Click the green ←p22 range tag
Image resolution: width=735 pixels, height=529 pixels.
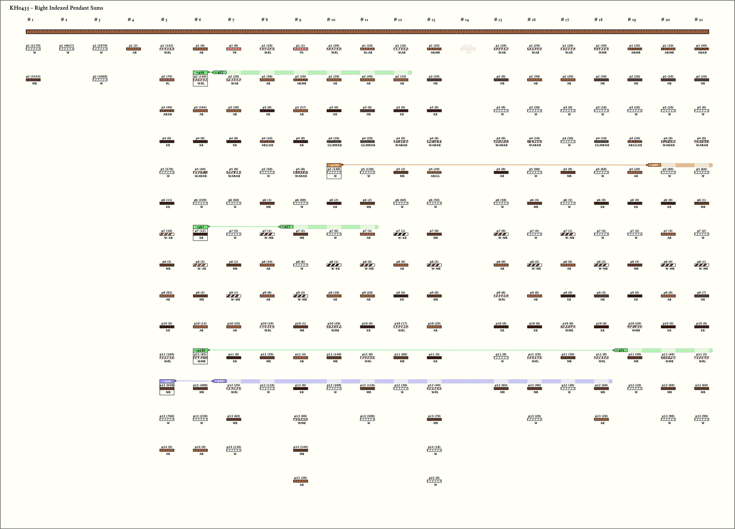[x=220, y=73]
